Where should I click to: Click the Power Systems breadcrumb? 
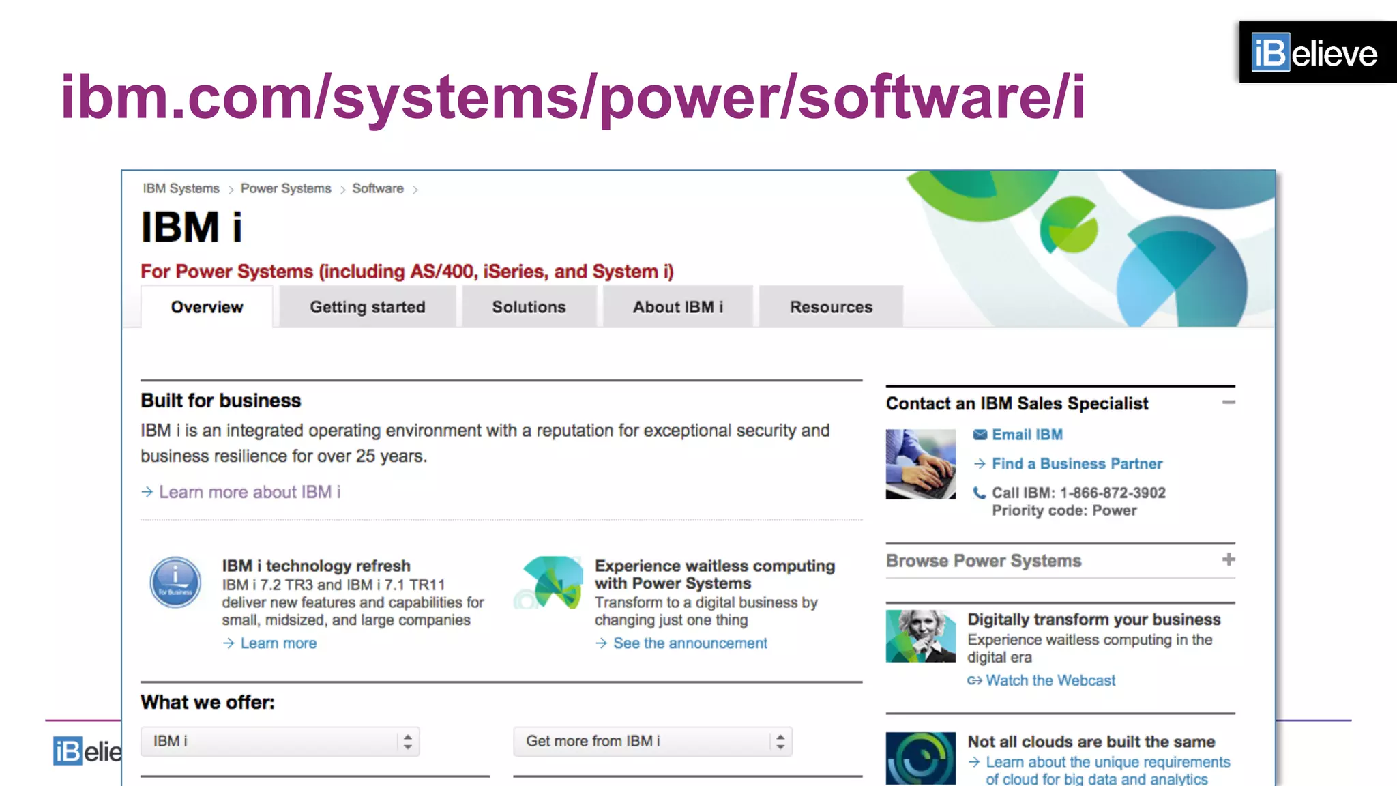[x=286, y=188]
